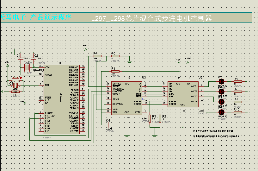Click the 'ENABLE' pin label on U3

117,84
